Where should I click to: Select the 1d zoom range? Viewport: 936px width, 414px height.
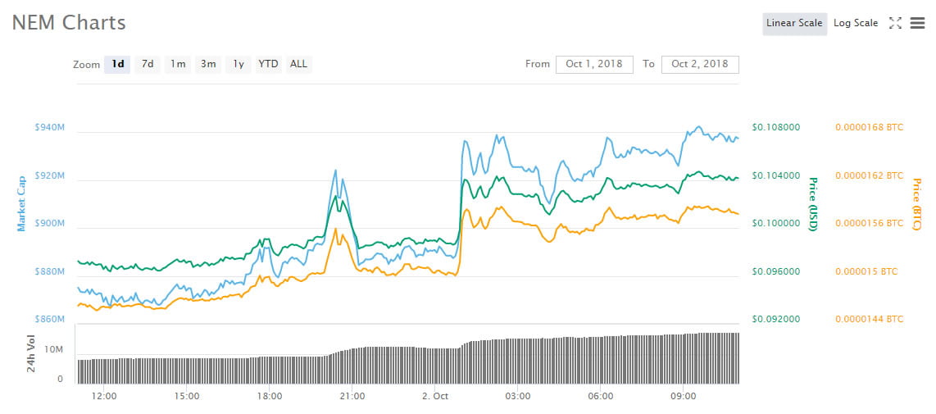click(118, 64)
